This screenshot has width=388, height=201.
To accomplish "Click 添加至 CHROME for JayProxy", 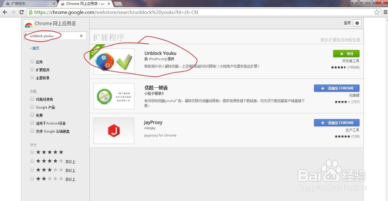I will 336,123.
